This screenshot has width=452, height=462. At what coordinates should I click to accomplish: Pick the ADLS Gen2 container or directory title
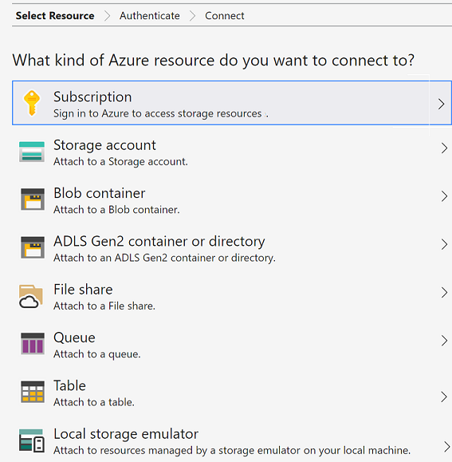pyautogui.click(x=159, y=241)
